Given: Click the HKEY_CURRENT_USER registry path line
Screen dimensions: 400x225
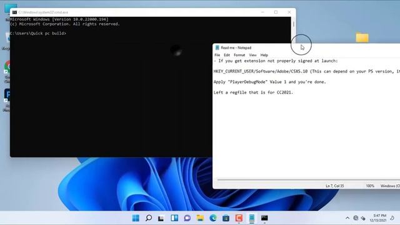Looking at the screenshot, I should click(307, 71).
